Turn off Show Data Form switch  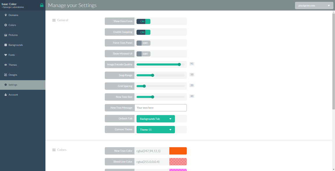click(x=143, y=21)
